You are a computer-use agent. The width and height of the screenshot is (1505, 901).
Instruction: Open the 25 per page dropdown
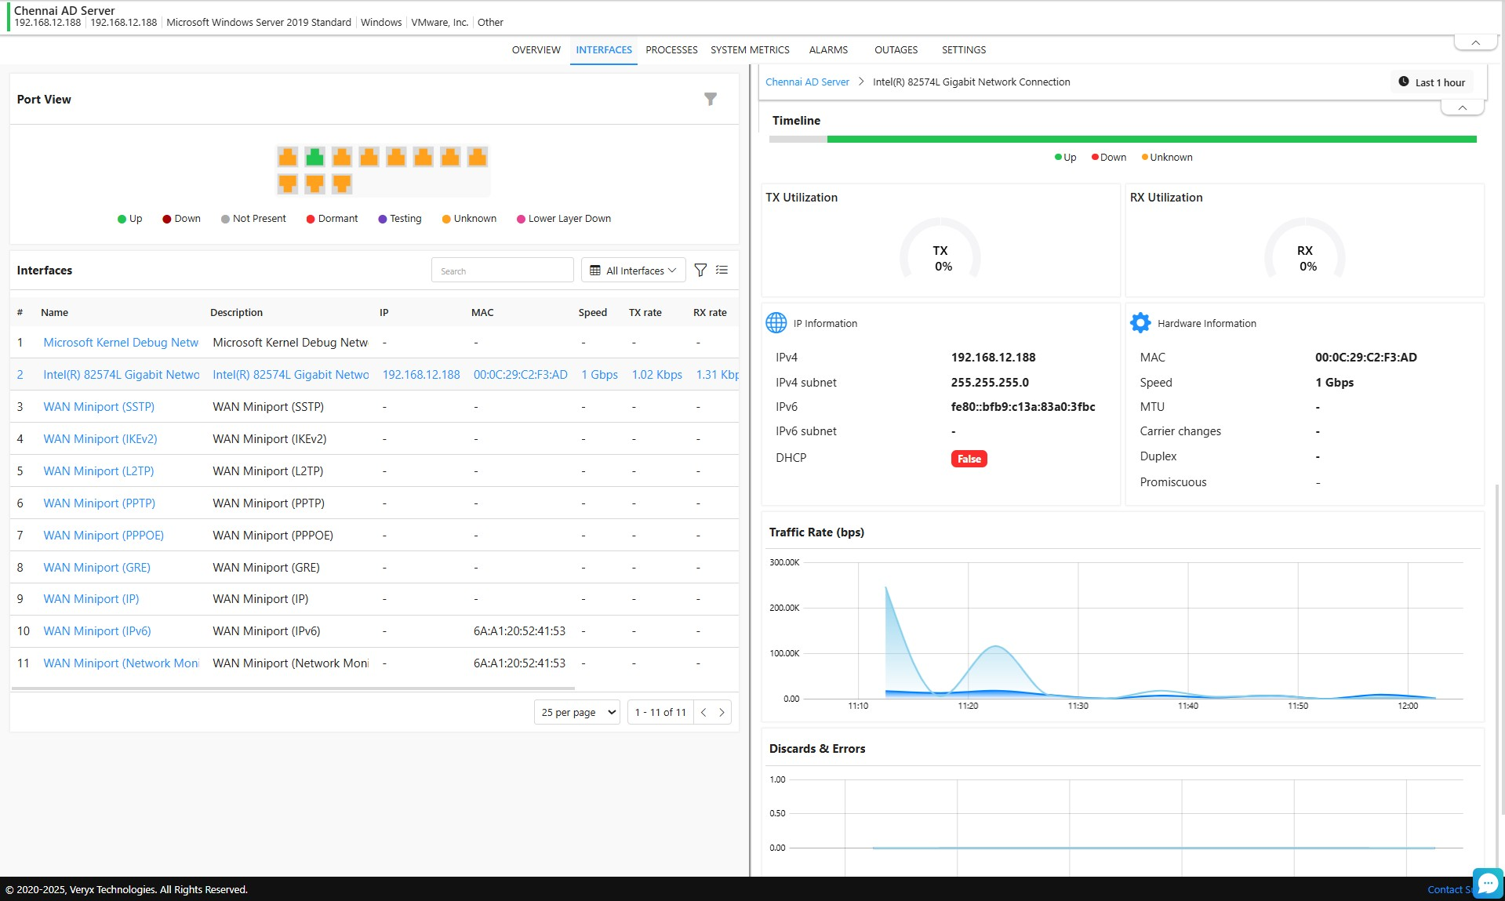coord(578,712)
